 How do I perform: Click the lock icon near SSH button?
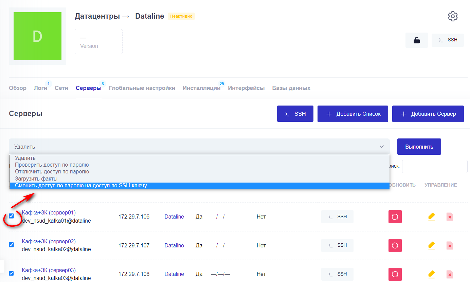tap(416, 40)
